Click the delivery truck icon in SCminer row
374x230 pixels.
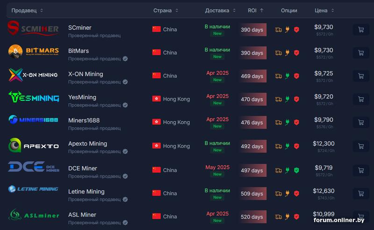click(x=278, y=30)
